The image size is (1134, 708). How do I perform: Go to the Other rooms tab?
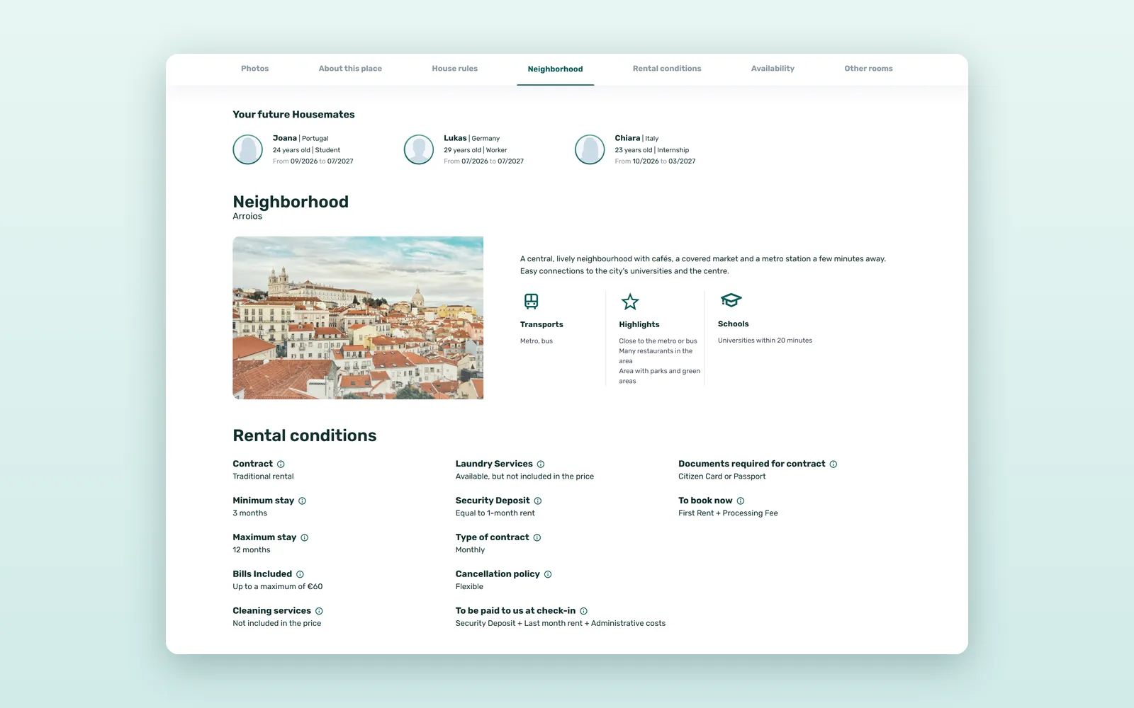point(869,69)
